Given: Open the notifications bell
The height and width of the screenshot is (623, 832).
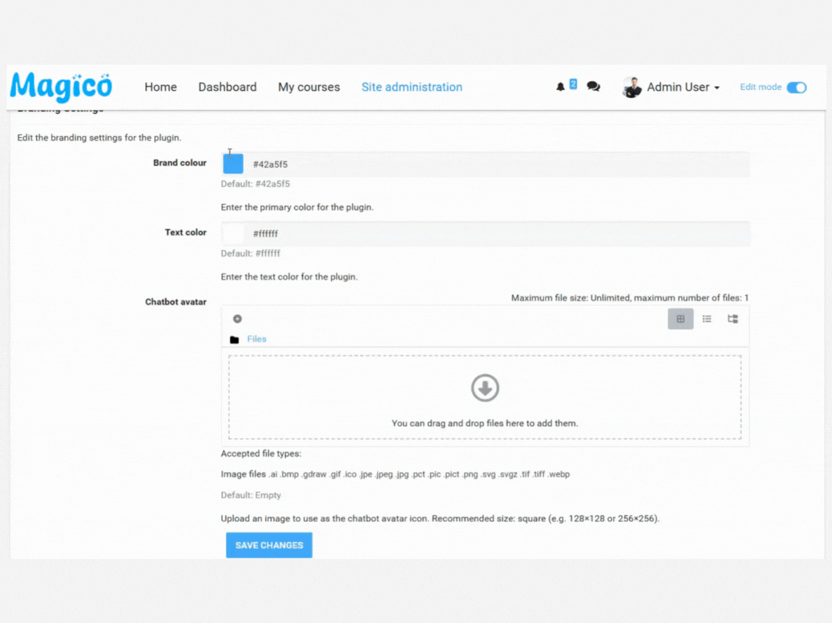Looking at the screenshot, I should [561, 87].
